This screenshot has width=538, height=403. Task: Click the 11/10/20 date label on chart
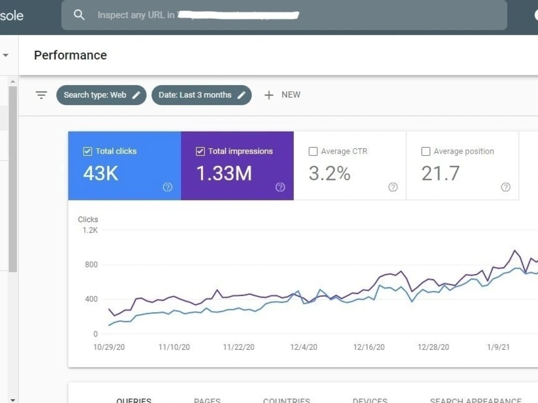pyautogui.click(x=174, y=347)
